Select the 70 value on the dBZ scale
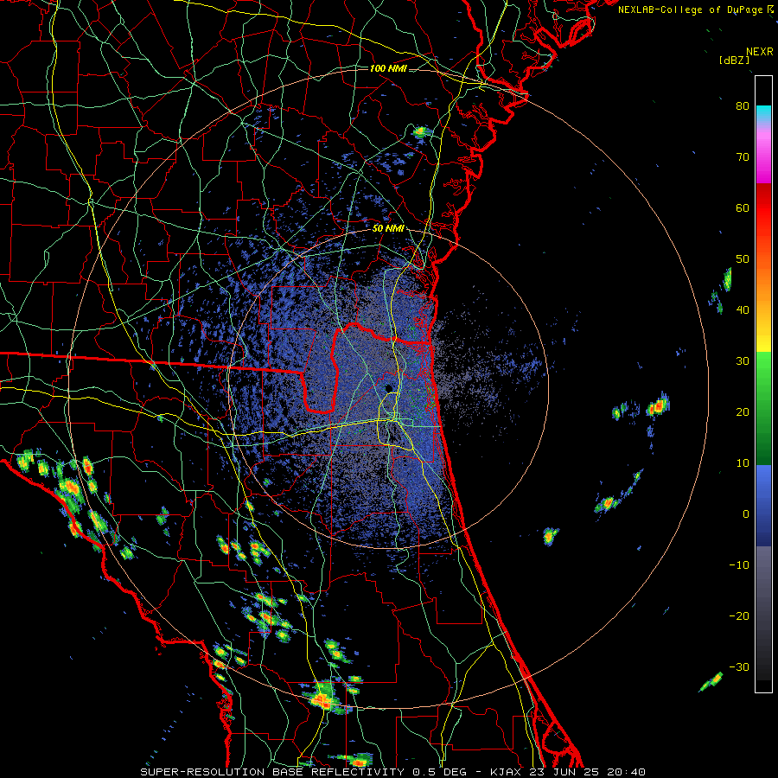 pos(743,156)
